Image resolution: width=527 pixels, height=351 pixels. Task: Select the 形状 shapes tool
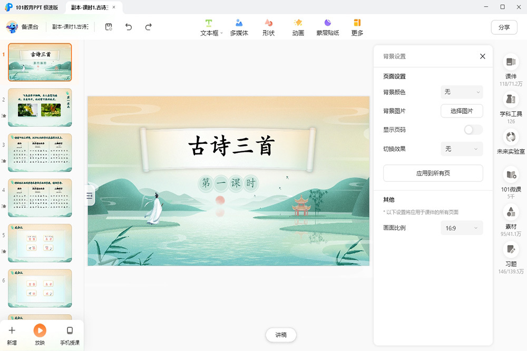click(268, 27)
